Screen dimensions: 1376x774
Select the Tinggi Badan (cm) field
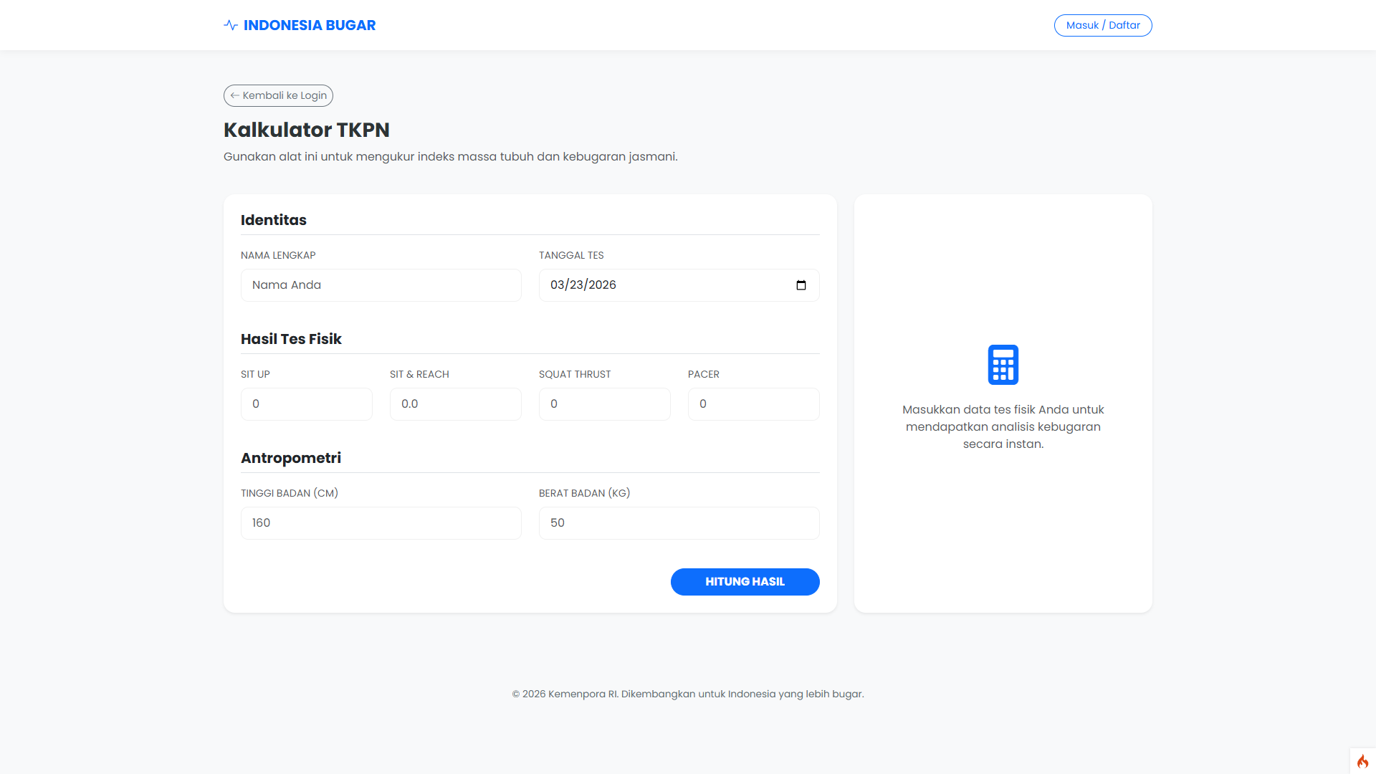[381, 523]
